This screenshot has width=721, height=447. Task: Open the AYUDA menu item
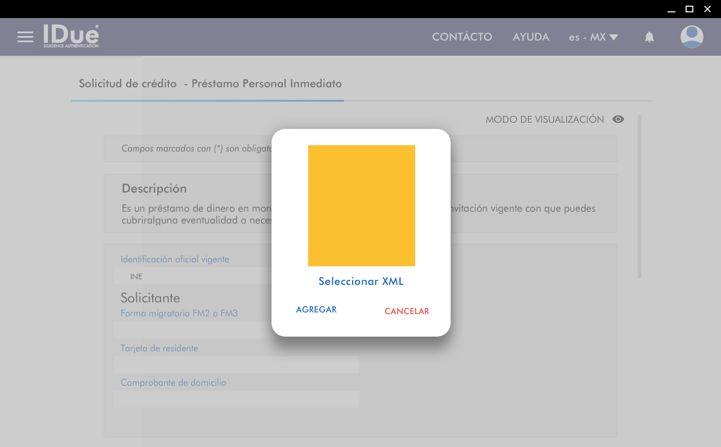pos(531,37)
